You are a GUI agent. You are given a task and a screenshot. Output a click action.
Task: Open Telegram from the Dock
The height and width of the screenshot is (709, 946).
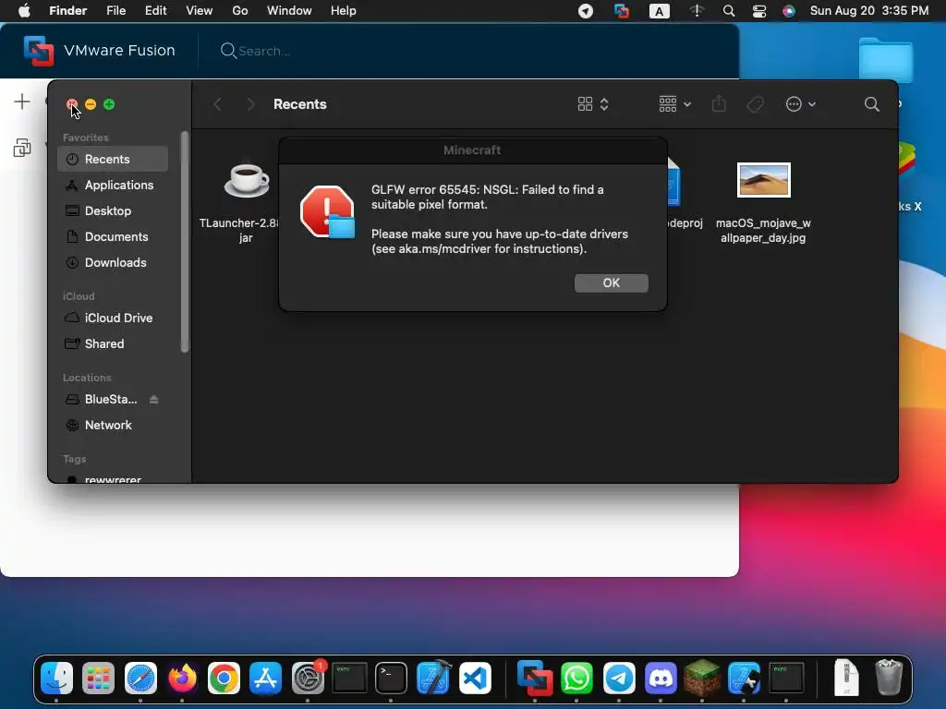click(x=618, y=678)
